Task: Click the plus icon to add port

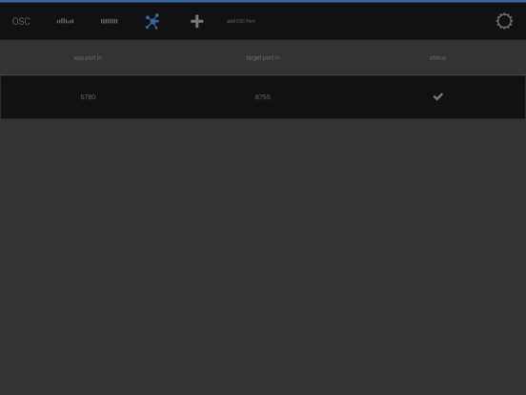Action: (x=197, y=21)
